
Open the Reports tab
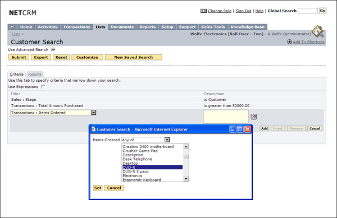click(x=147, y=27)
